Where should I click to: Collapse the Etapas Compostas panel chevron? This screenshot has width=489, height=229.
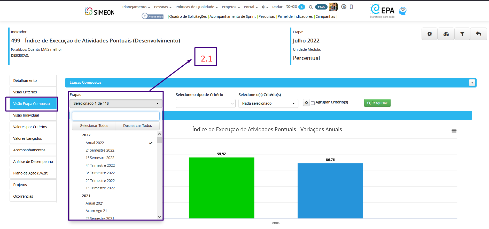pos(472,83)
